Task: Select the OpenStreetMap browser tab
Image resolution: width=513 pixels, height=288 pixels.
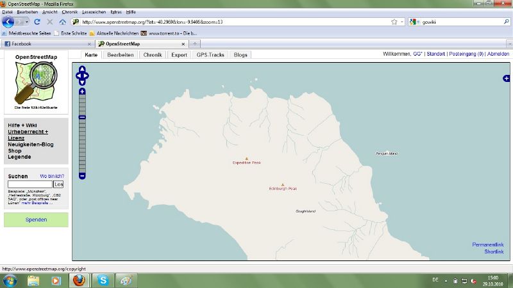Action: (142, 44)
